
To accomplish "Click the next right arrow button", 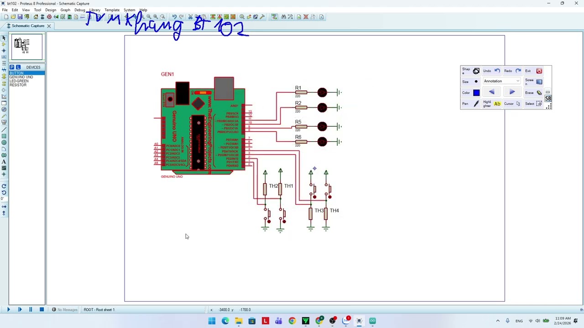I will [x=512, y=92].
